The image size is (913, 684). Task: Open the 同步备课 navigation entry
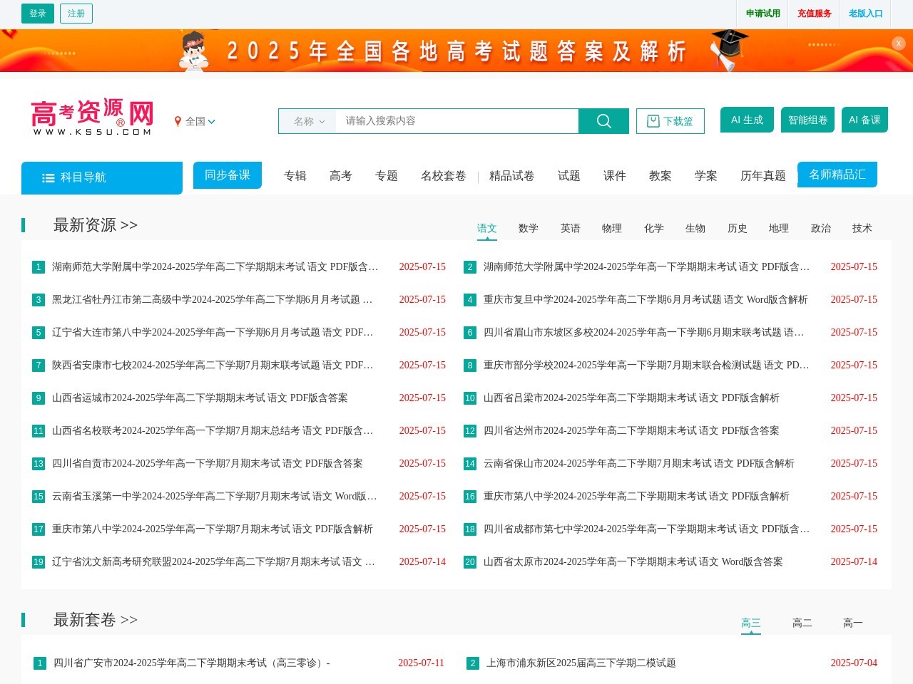pos(228,175)
